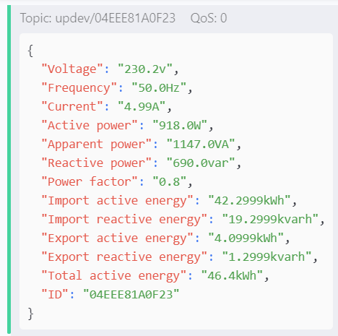The width and height of the screenshot is (338, 336).
Task: Click the green message indicator bar
Action: click(x=9, y=169)
